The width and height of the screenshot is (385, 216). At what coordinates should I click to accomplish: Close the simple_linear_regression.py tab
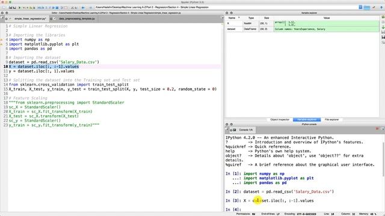[x=7, y=19]
